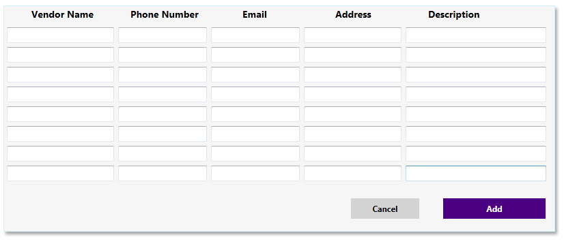Viewport: 564px width, 246px height.
Task: Focus the first Vendor Name field
Action: tap(60, 35)
